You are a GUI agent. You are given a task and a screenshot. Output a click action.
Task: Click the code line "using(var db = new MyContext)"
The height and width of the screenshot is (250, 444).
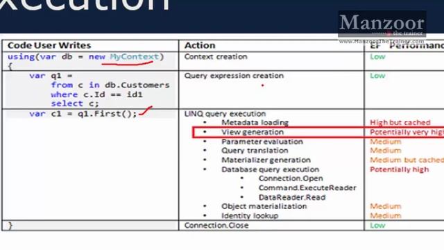(86, 57)
